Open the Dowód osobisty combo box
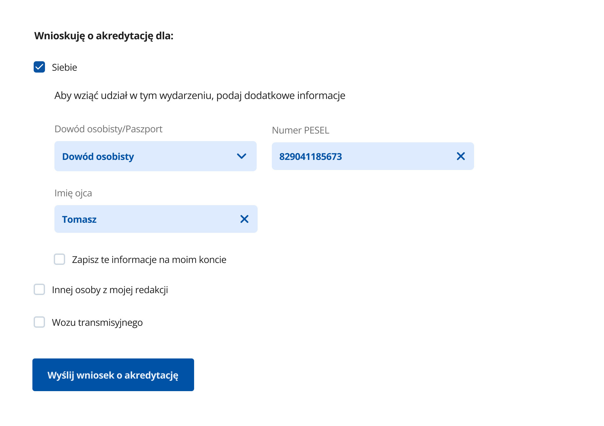604x426 pixels. 148,156
